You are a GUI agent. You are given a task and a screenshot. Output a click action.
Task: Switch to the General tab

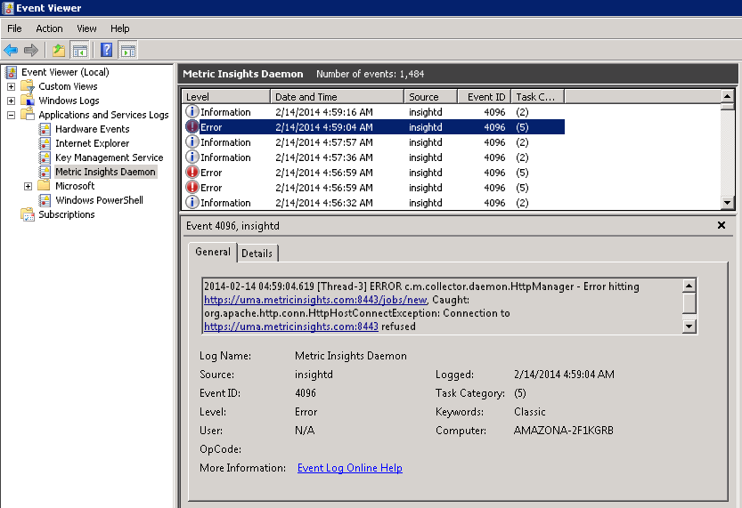coord(213,252)
